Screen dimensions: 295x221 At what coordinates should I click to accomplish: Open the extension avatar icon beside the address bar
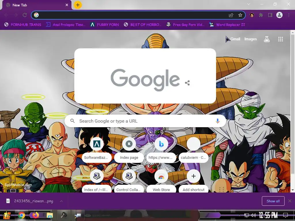252,15
